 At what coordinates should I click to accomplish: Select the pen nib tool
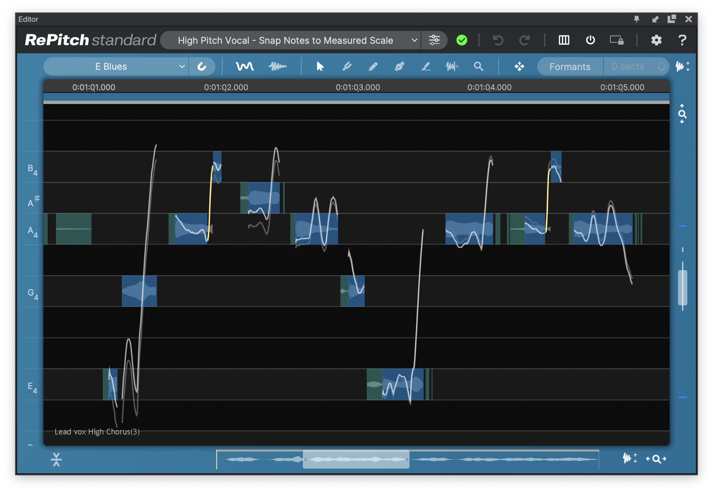click(399, 66)
